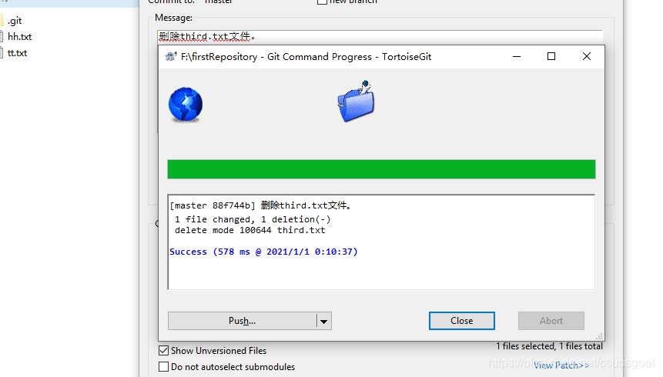
Task: Open the Push button dropdown arrow
Action: [x=324, y=321]
